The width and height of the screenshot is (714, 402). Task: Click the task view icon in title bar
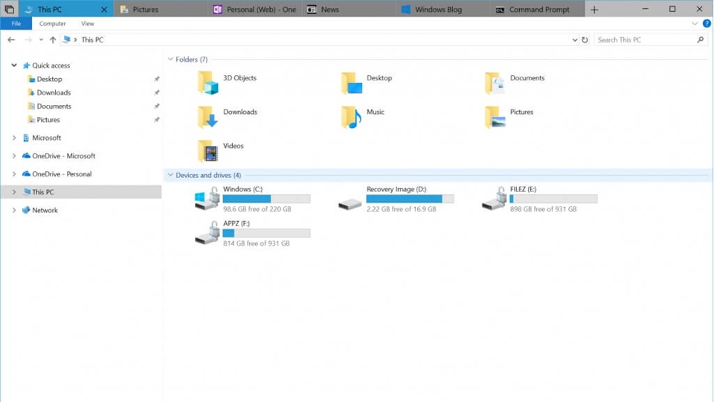pyautogui.click(x=9, y=10)
